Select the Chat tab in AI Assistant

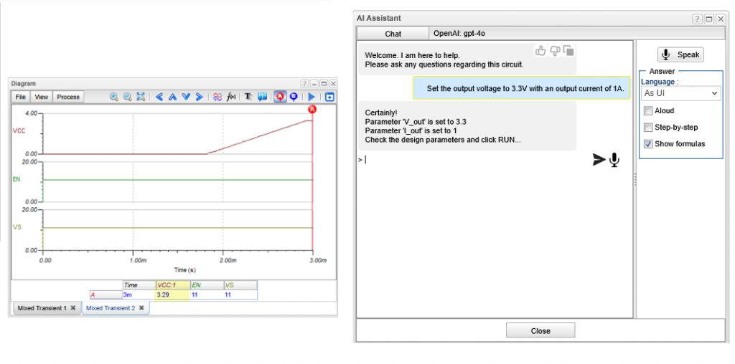tap(393, 34)
